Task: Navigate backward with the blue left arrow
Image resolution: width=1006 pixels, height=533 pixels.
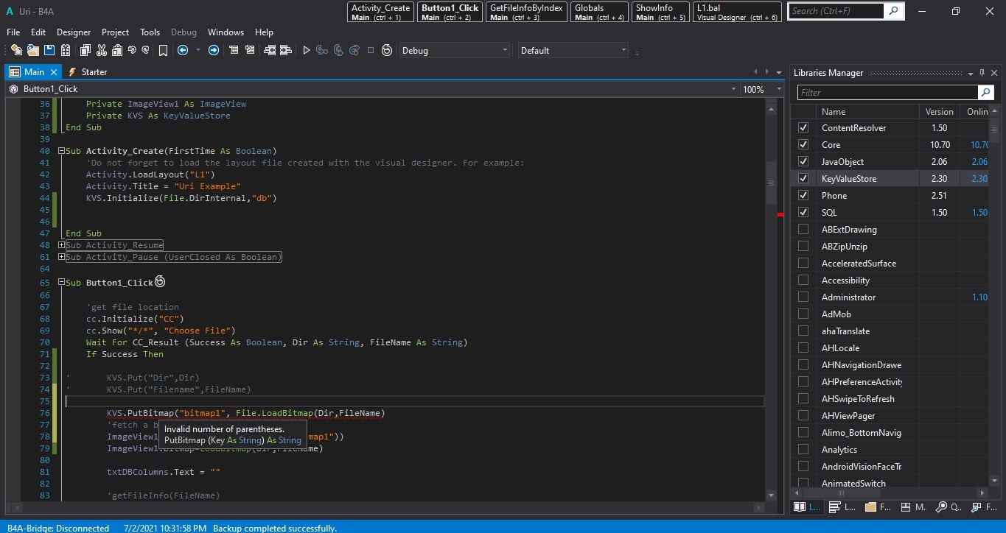Action: coord(182,50)
